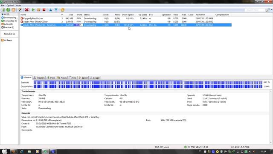Click status icon of Adobe After Effects CS5.rar
This screenshot has height=154, width=273.
tap(22, 22)
